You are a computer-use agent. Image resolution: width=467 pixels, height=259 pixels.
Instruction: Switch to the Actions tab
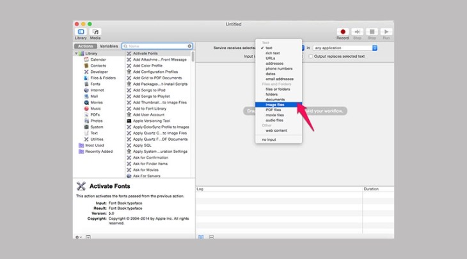[86, 46]
